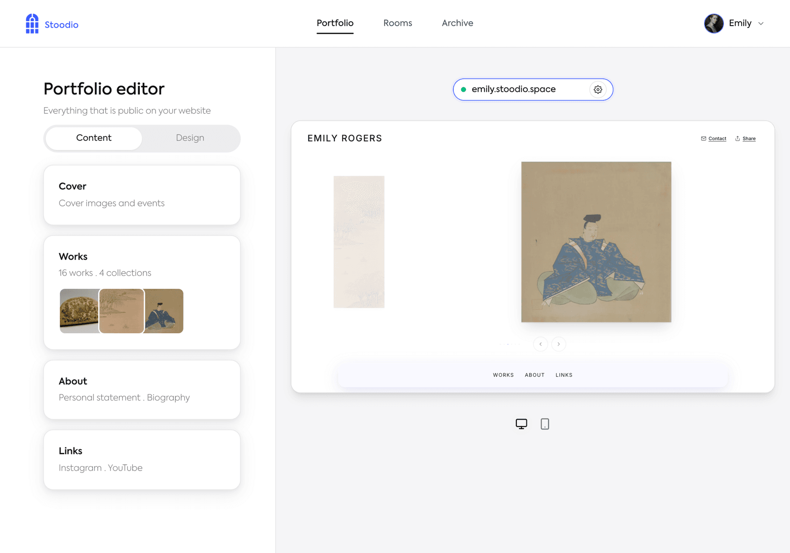Click the emily.stoodio.space address
This screenshot has height=553, width=790.
pyautogui.click(x=513, y=89)
